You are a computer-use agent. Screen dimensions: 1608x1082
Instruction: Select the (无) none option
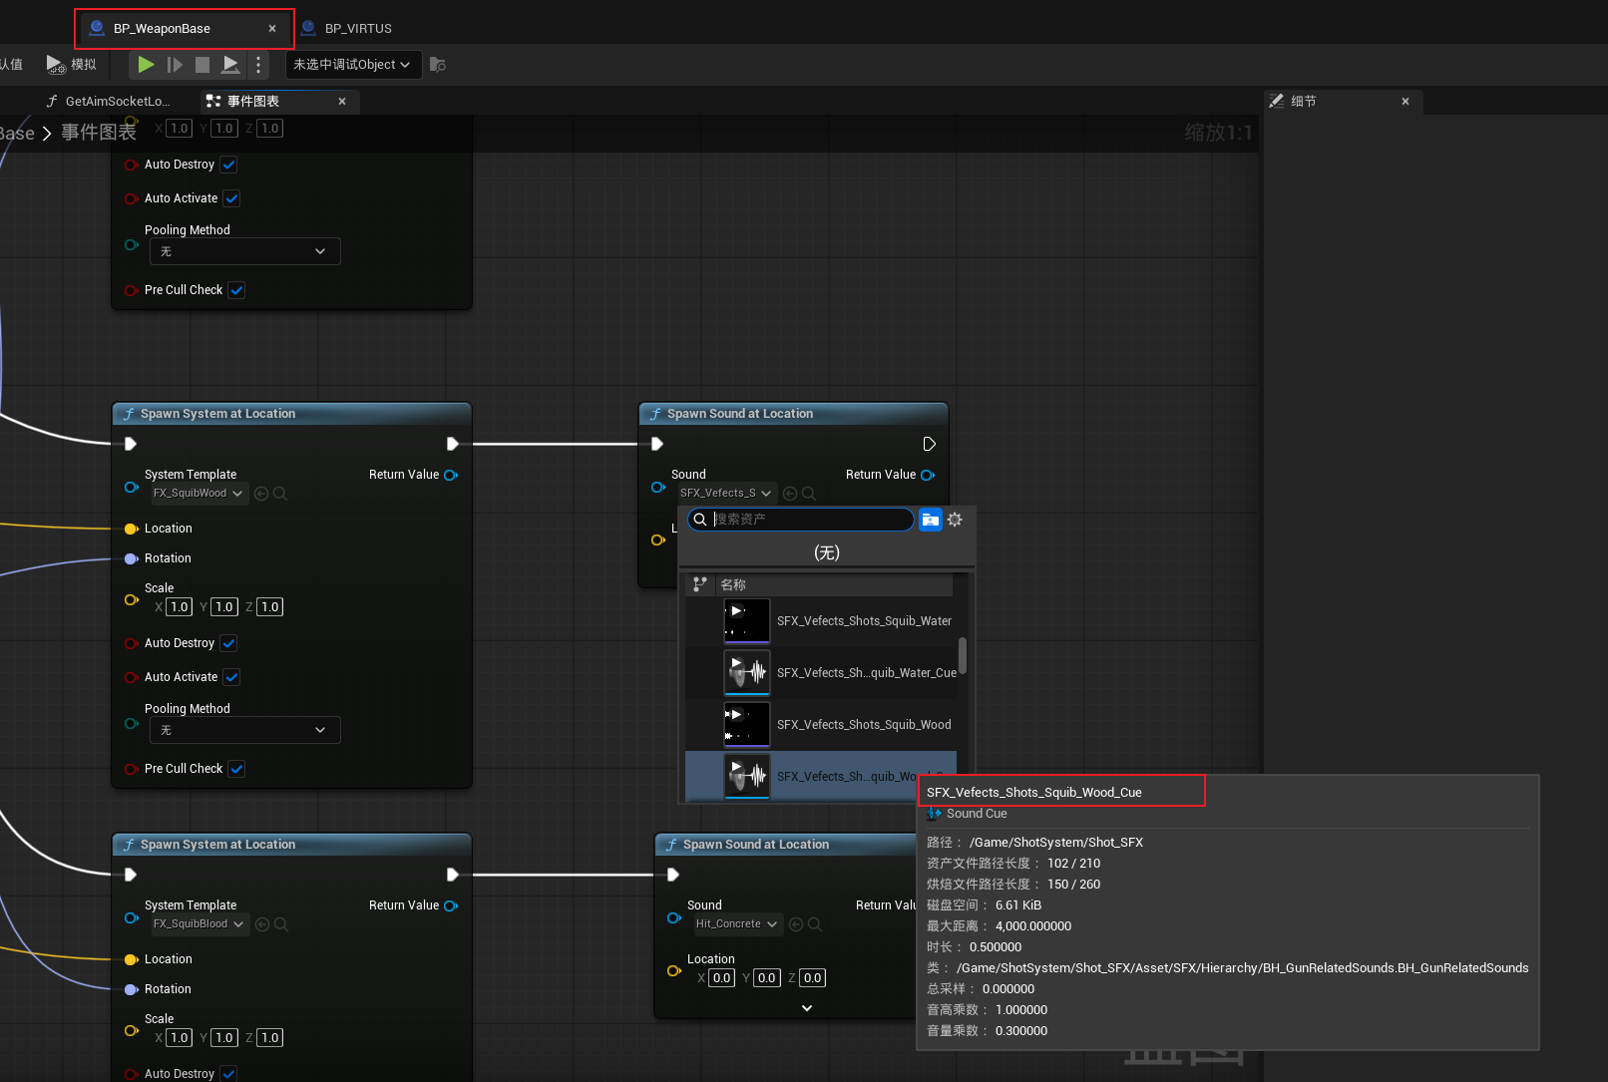[x=827, y=552]
